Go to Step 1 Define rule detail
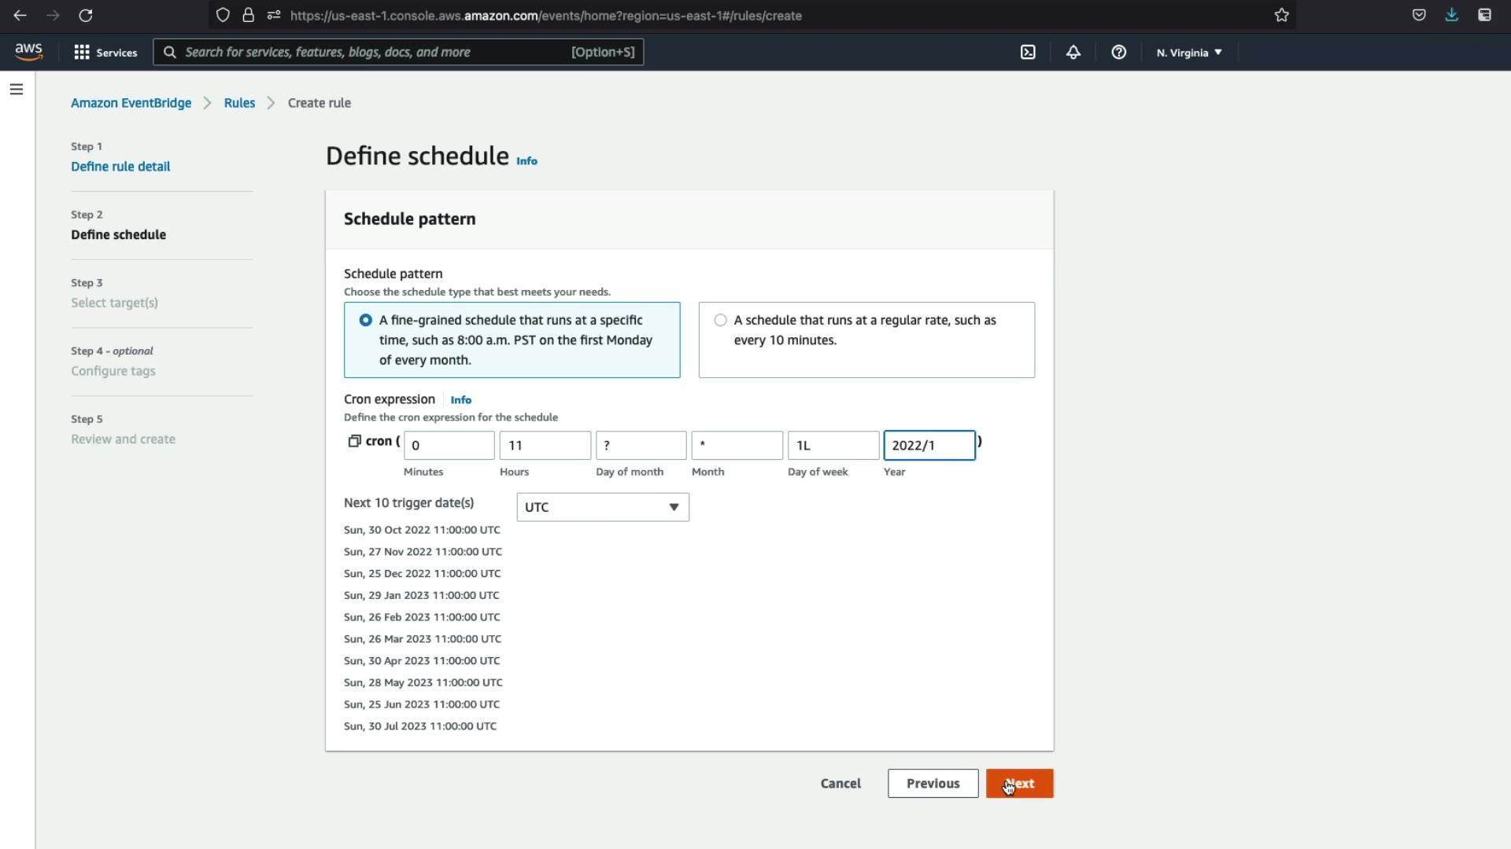 pos(120,167)
